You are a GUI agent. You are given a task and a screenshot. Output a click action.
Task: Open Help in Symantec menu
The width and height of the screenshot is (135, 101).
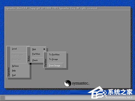click(14, 71)
